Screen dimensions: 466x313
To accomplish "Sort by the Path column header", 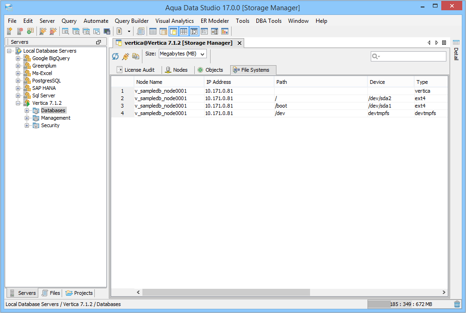I will point(321,82).
